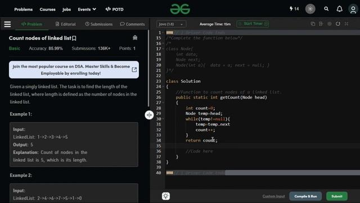The image size is (360, 203).
Task: Switch to the Submissions tab
Action: click(x=99, y=24)
